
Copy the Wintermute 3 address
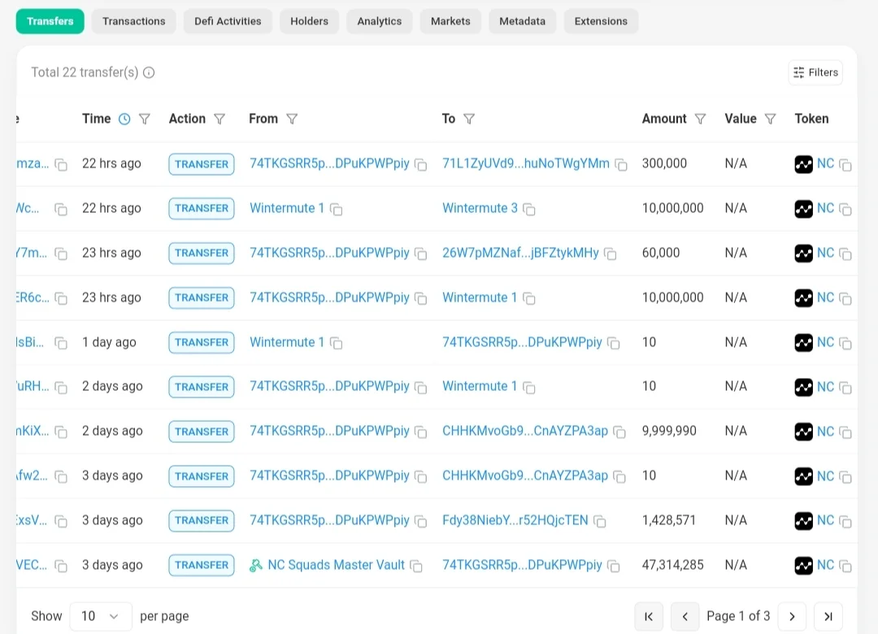529,210
